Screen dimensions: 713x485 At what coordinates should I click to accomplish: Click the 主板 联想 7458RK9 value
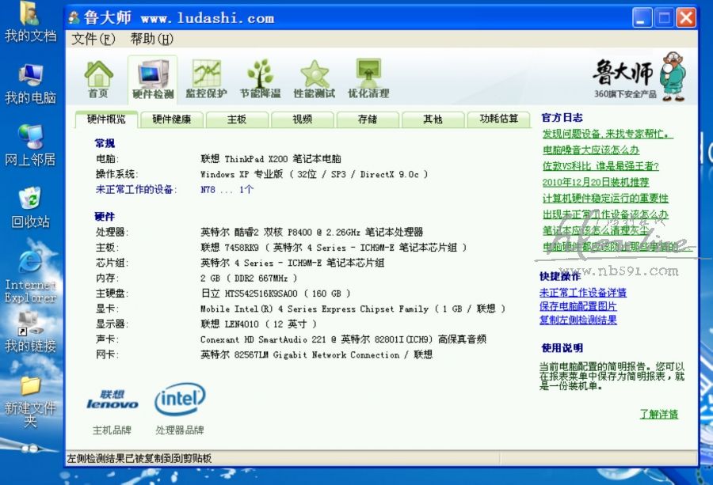pos(334,248)
